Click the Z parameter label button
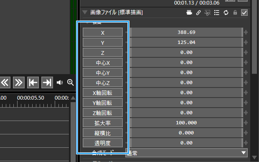The height and width of the screenshot is (162, 259). point(103,52)
